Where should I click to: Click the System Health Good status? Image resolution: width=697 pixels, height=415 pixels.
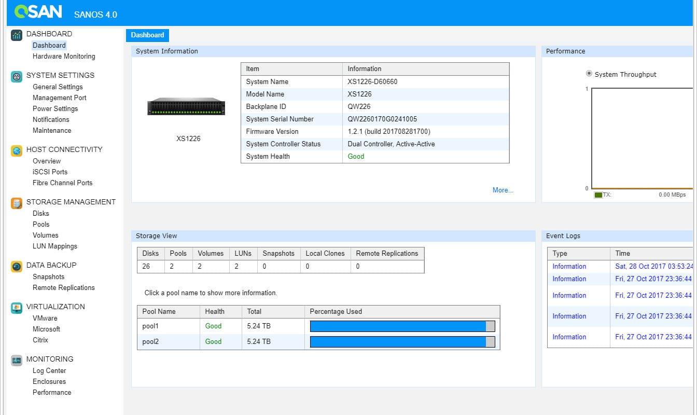356,156
